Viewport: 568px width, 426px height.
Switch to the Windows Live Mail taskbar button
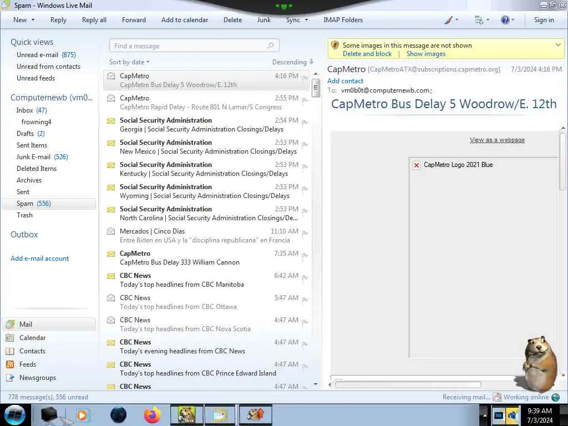220,415
